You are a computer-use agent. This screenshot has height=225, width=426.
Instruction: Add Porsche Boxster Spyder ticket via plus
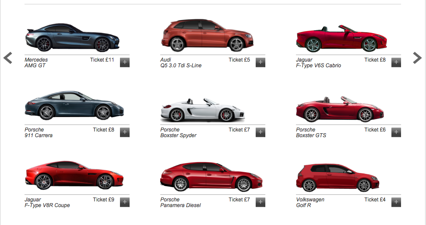[260, 132]
